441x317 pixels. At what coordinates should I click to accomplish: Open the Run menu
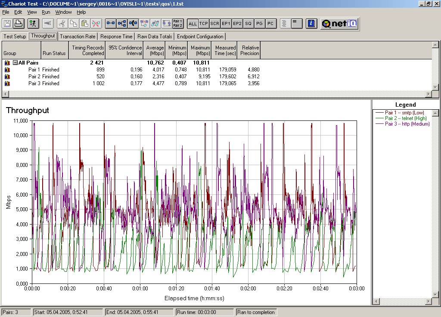46,12
